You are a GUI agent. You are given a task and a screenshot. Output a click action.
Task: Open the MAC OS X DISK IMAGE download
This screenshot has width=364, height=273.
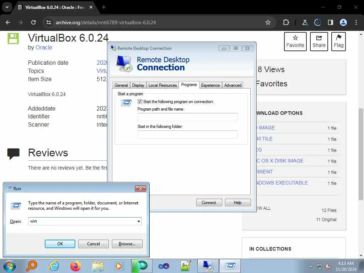(280, 161)
